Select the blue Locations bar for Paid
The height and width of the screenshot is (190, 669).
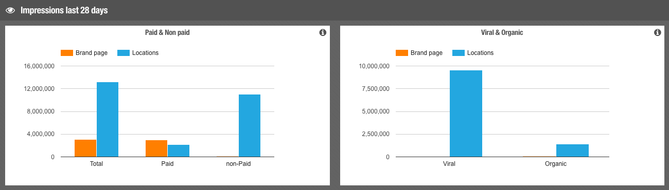179,150
